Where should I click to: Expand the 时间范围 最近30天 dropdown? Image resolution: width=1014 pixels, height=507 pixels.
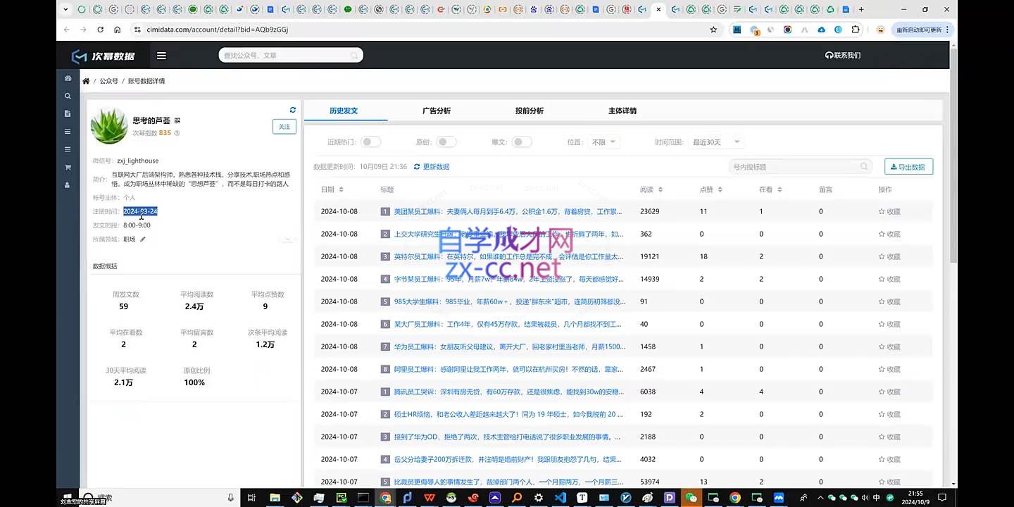tap(713, 142)
